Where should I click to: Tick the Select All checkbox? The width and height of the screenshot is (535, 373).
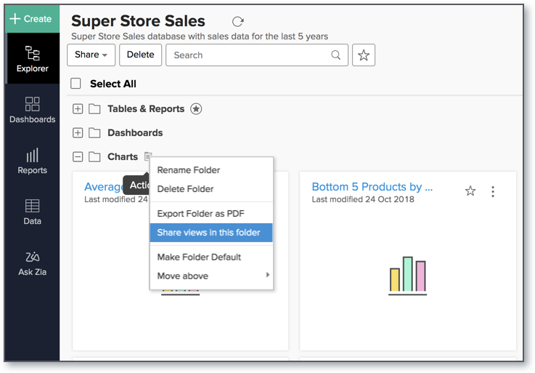click(75, 84)
